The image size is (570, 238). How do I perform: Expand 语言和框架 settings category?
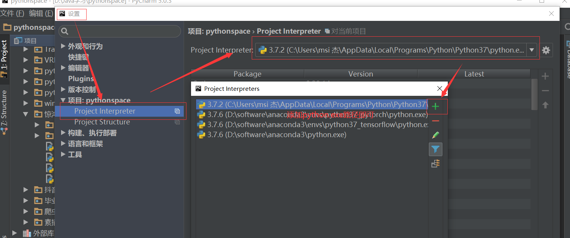pyautogui.click(x=63, y=144)
